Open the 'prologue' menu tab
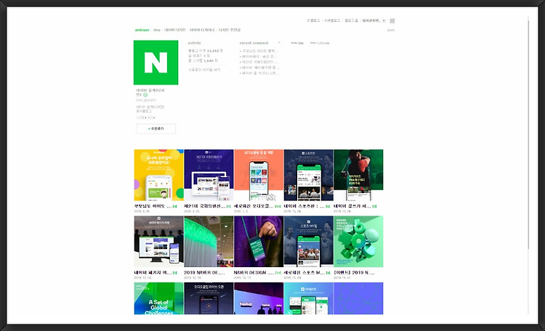The width and height of the screenshot is (545, 331). (142, 30)
